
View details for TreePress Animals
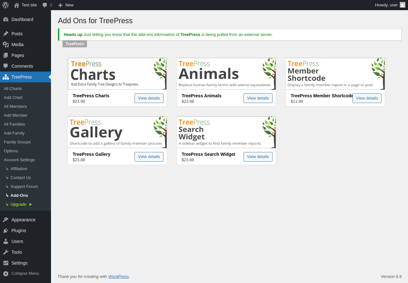click(258, 98)
